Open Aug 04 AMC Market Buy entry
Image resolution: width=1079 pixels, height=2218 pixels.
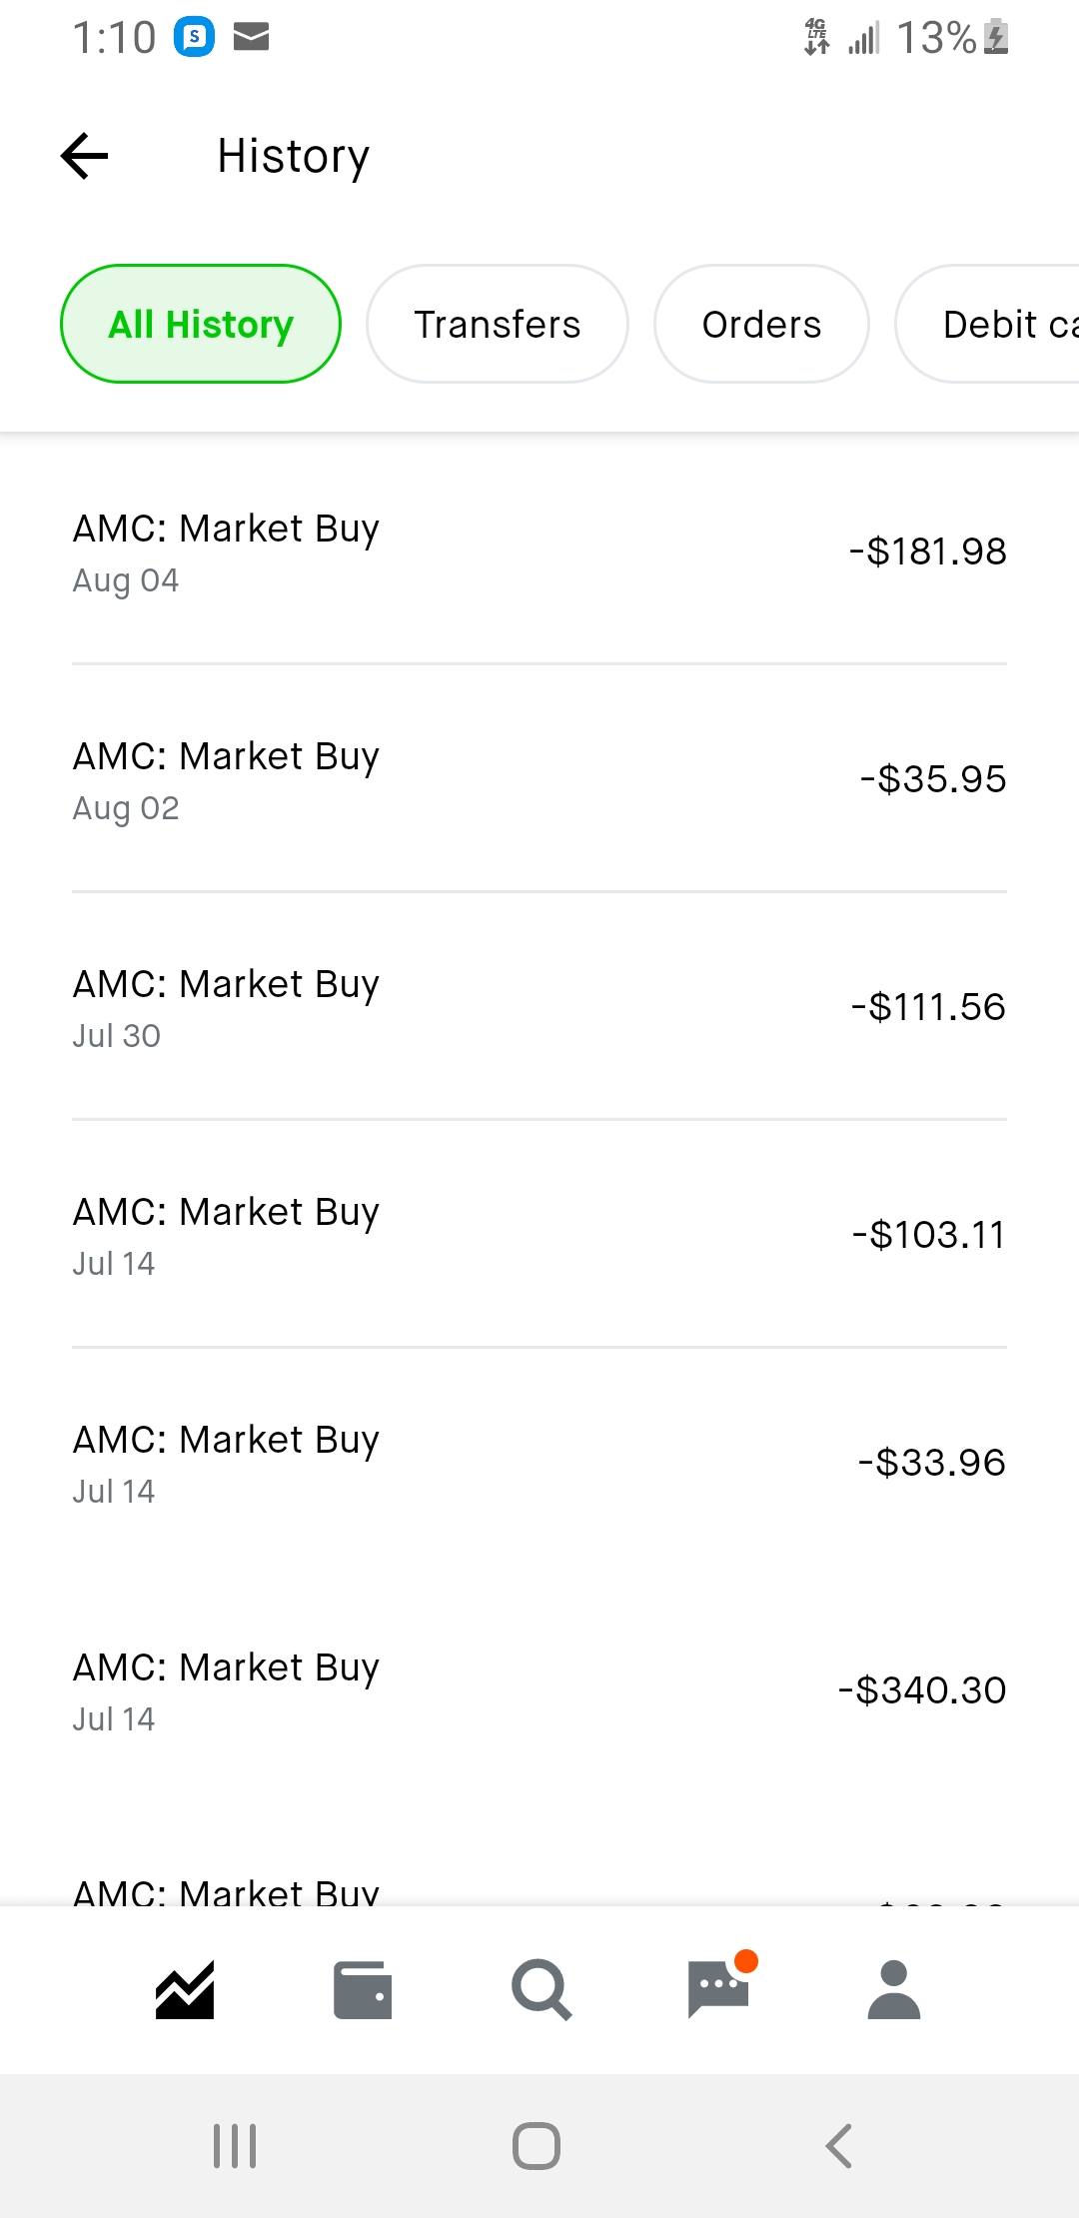pos(539,552)
